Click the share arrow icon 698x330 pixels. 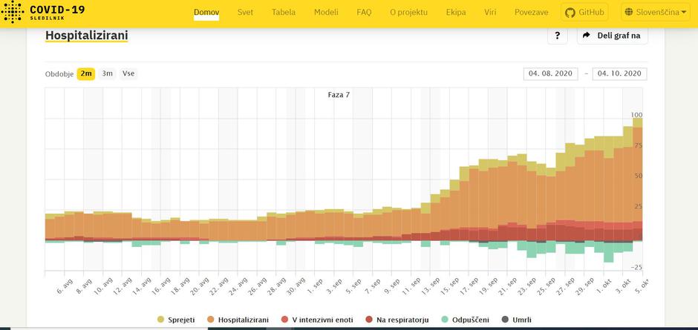pyautogui.click(x=586, y=36)
